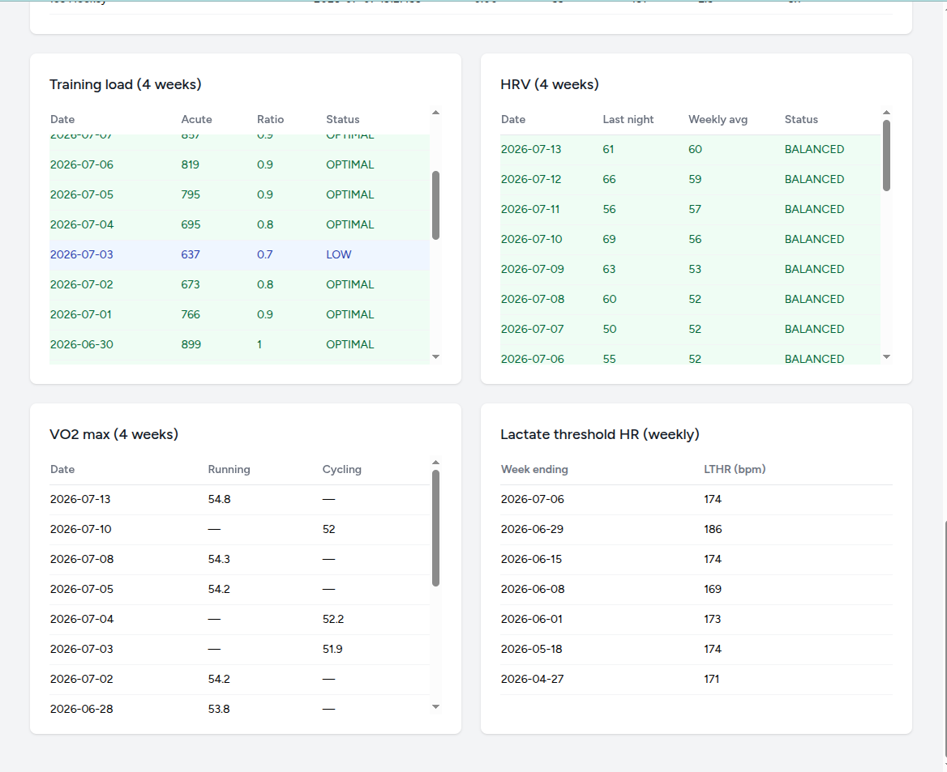This screenshot has width=947, height=772.
Task: Select week ending 2026-04-27 in Lactate table
Action: (x=532, y=679)
